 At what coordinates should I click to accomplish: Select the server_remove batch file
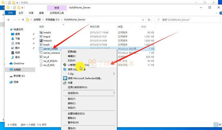point(52,53)
